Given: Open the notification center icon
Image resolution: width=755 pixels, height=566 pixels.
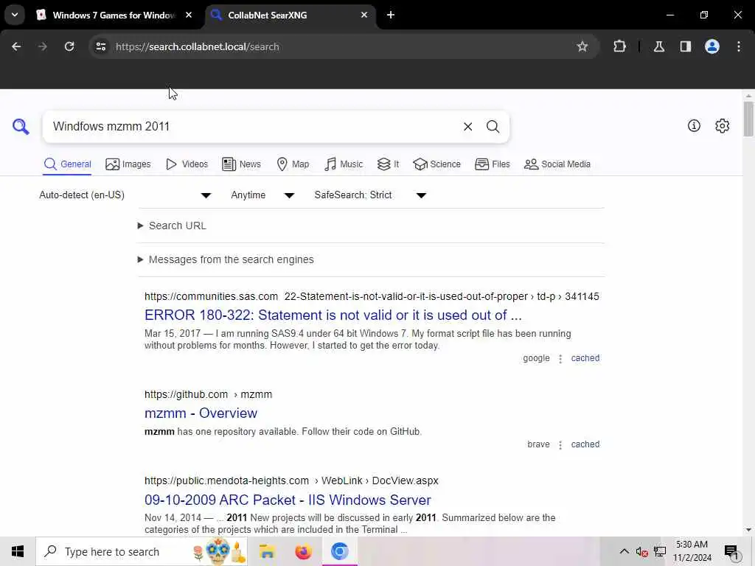Looking at the screenshot, I should pos(732,551).
